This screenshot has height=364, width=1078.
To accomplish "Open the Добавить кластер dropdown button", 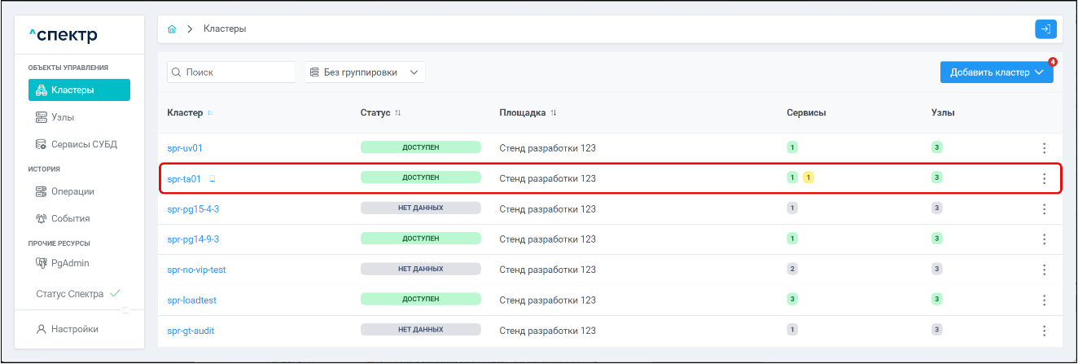I will pos(997,72).
